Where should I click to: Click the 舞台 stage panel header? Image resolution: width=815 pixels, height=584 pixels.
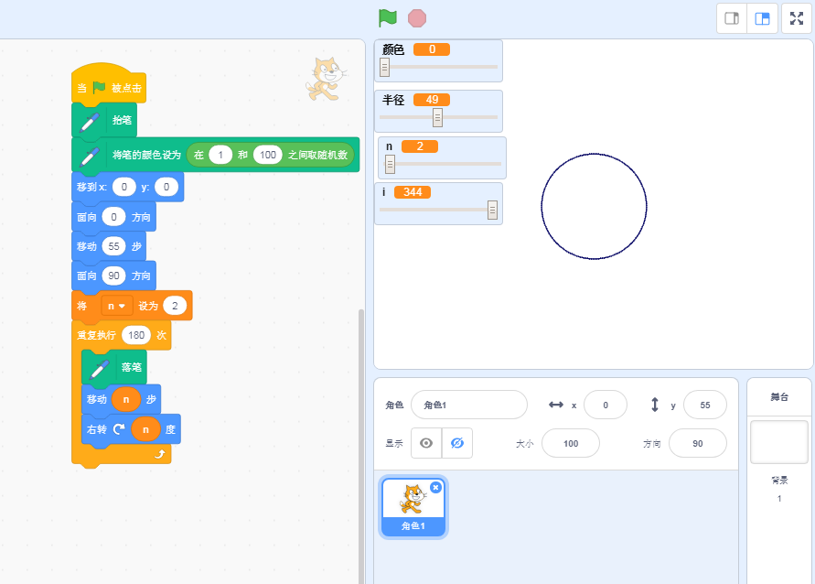coord(779,396)
